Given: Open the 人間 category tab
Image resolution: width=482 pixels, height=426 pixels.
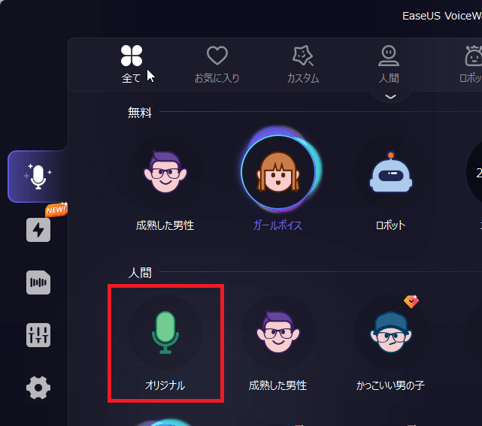Looking at the screenshot, I should click(x=389, y=63).
